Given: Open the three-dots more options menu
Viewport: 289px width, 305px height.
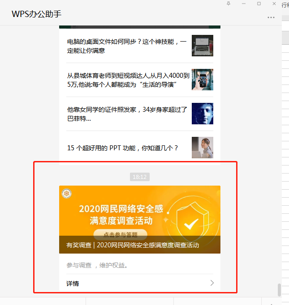Looking at the screenshot, I should pos(271,17).
